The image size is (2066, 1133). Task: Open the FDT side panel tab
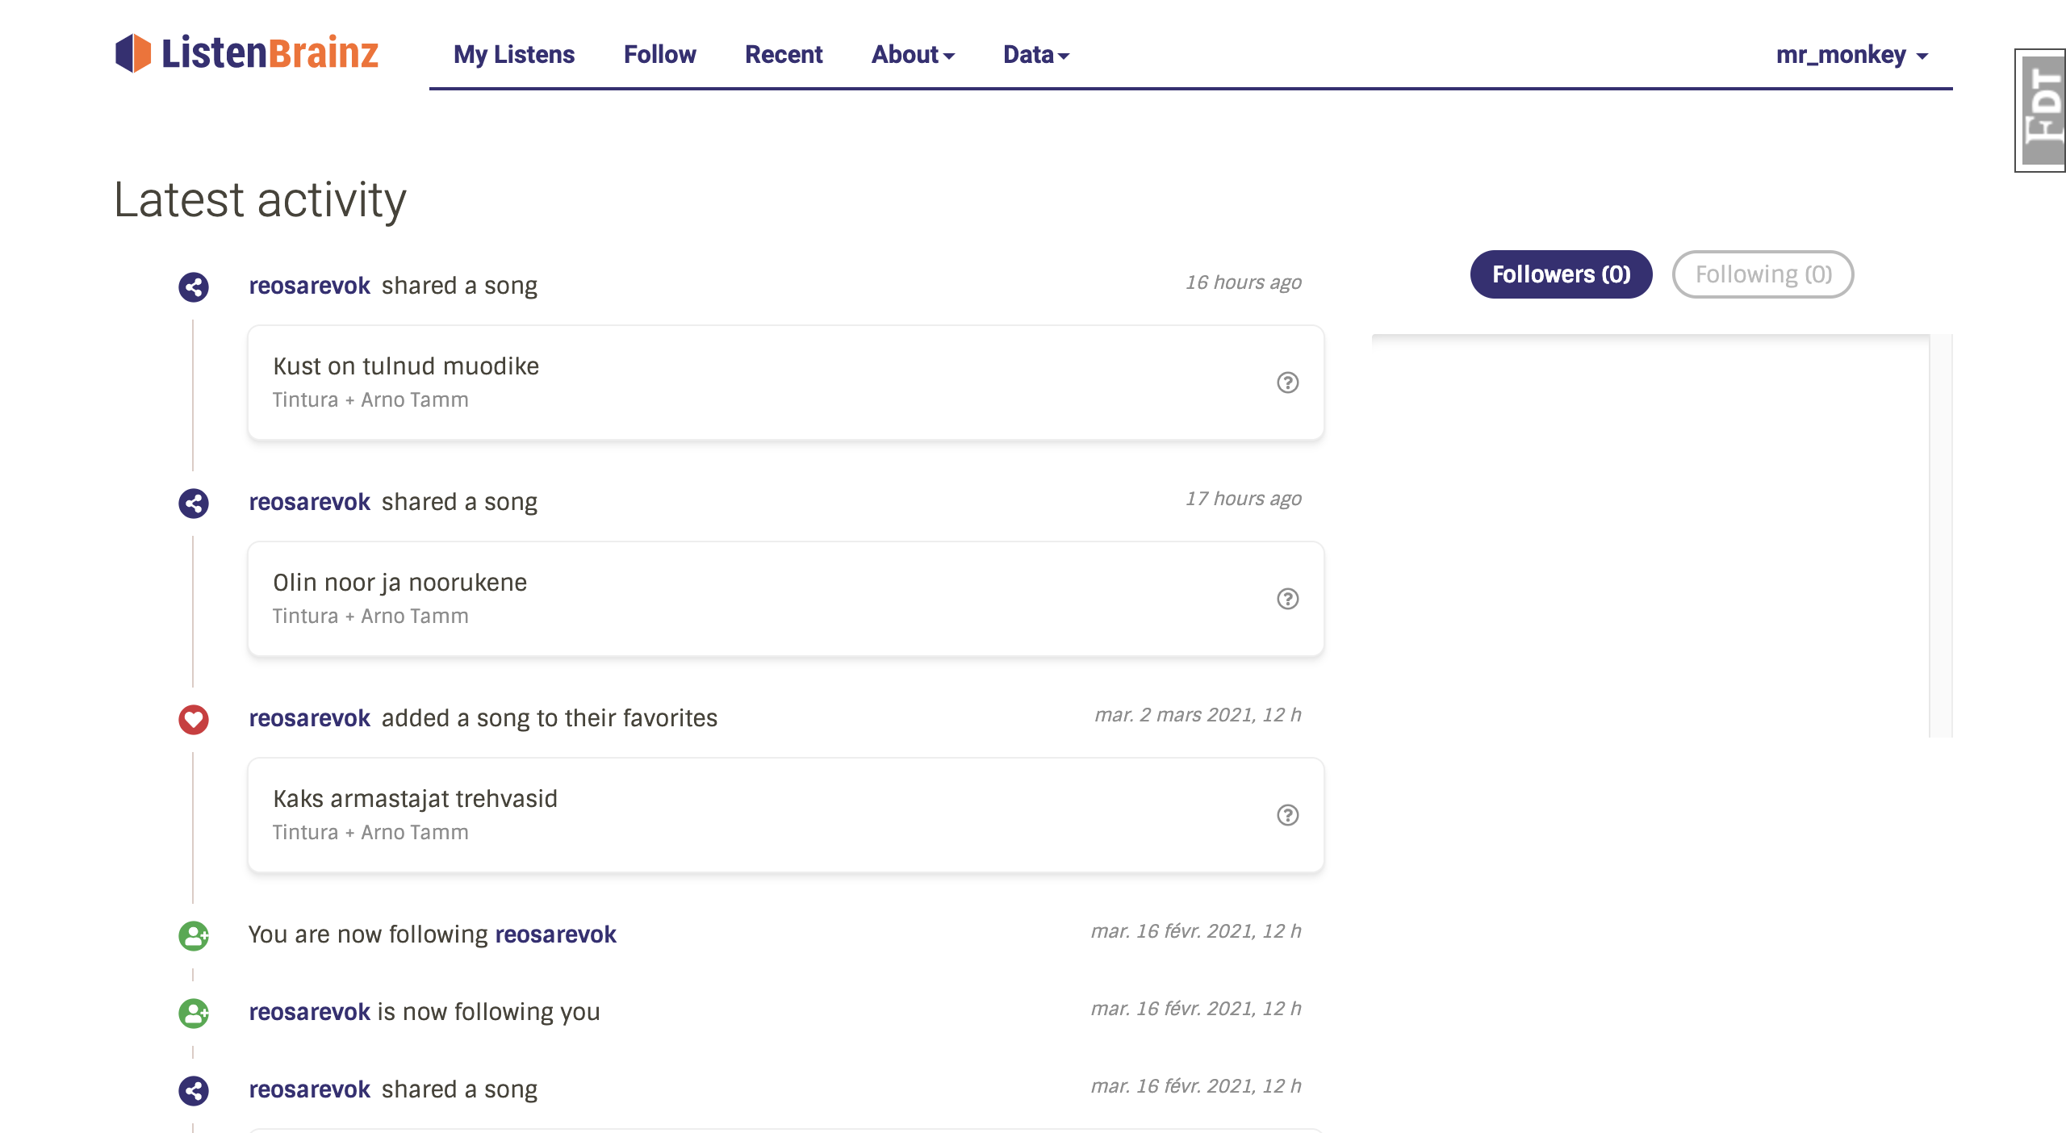point(2042,110)
